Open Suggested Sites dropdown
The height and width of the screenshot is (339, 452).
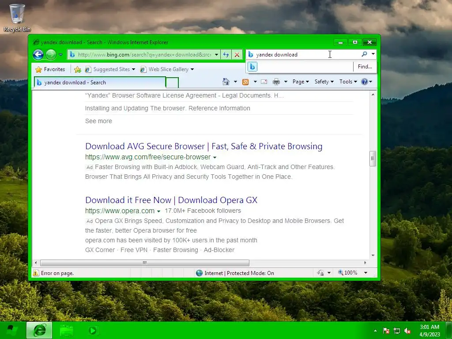coord(110,69)
